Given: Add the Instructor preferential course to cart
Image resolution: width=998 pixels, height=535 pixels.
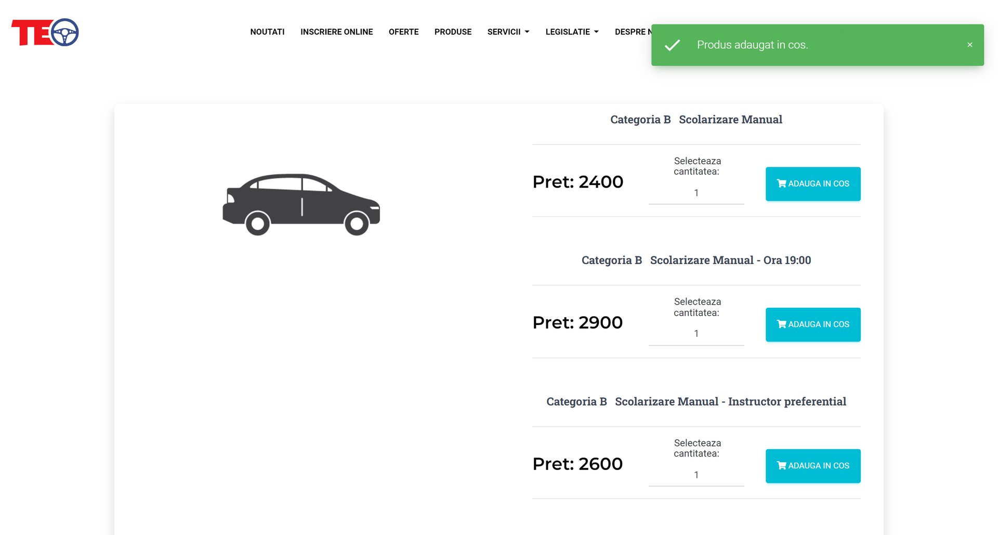Looking at the screenshot, I should [812, 466].
